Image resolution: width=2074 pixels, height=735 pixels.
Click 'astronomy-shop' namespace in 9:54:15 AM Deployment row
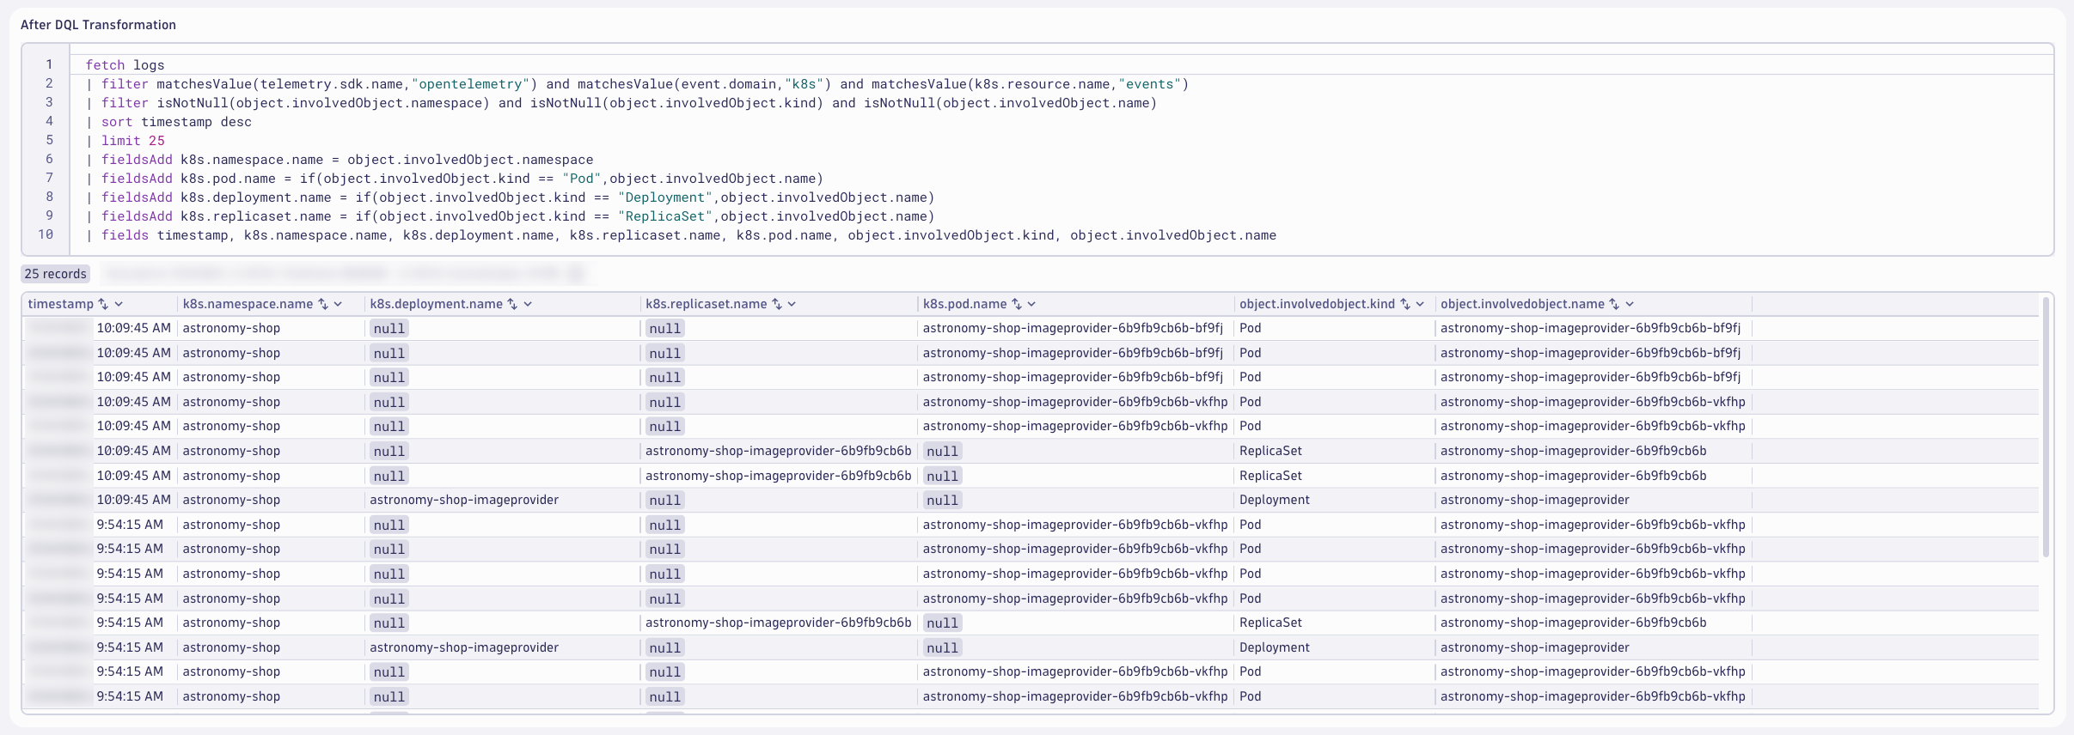pos(231,647)
